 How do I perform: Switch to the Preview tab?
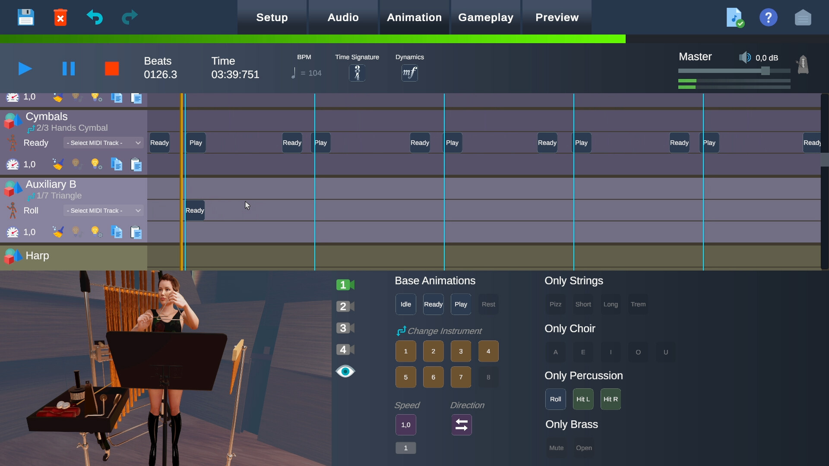pos(557,17)
